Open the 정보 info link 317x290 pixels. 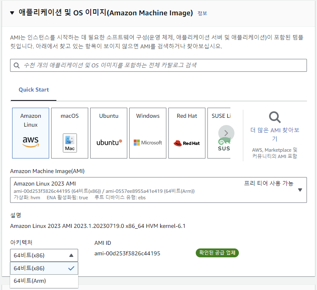pos(202,13)
